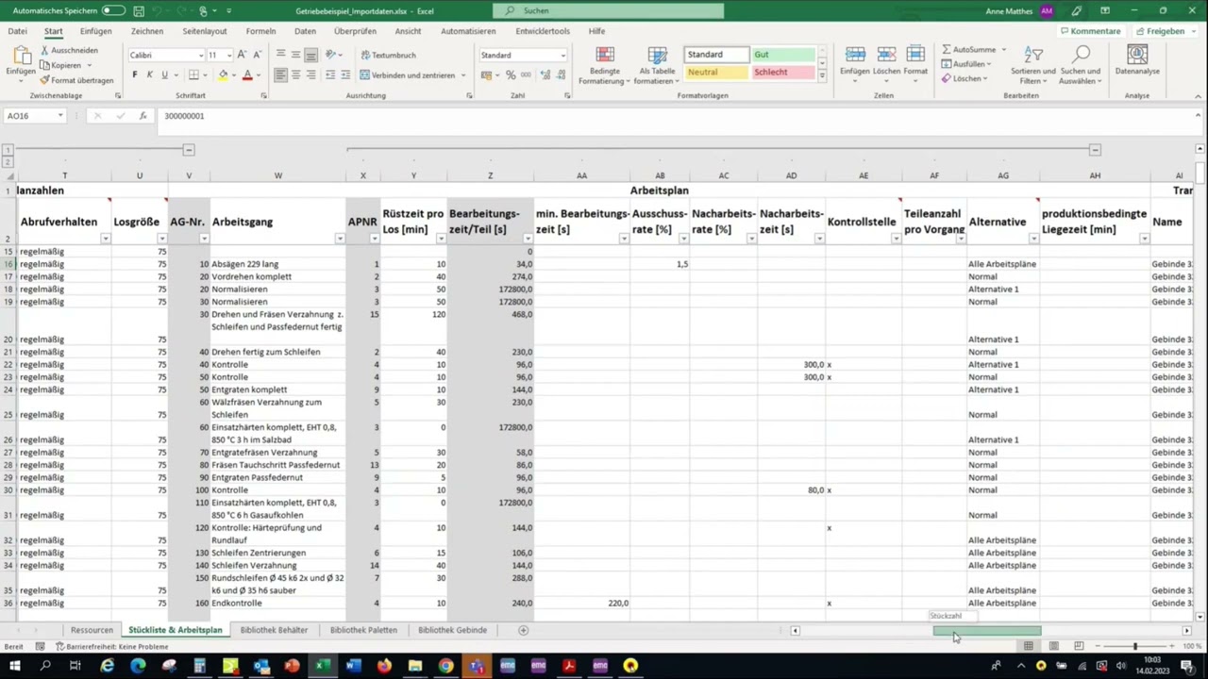Open Arbeitsgang filter dropdown

[340, 239]
